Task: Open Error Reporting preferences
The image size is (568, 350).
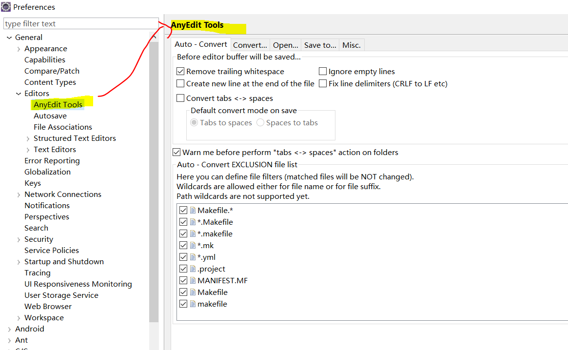Action: point(52,161)
